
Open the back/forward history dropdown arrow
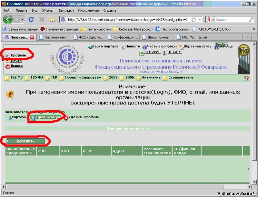pyautogui.click(x=23, y=20)
